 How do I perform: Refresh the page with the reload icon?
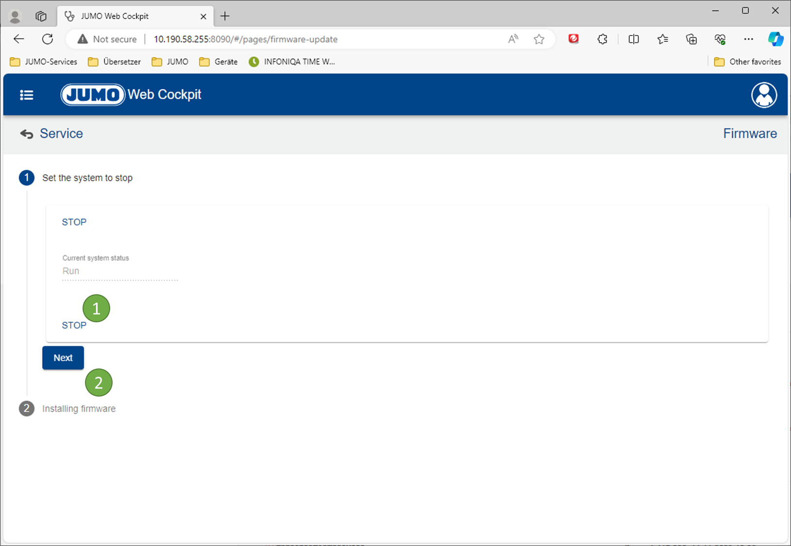point(48,39)
